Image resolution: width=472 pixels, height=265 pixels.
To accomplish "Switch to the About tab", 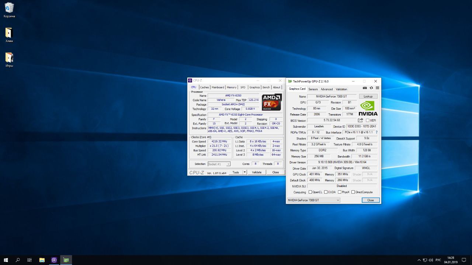I will click(x=277, y=87).
